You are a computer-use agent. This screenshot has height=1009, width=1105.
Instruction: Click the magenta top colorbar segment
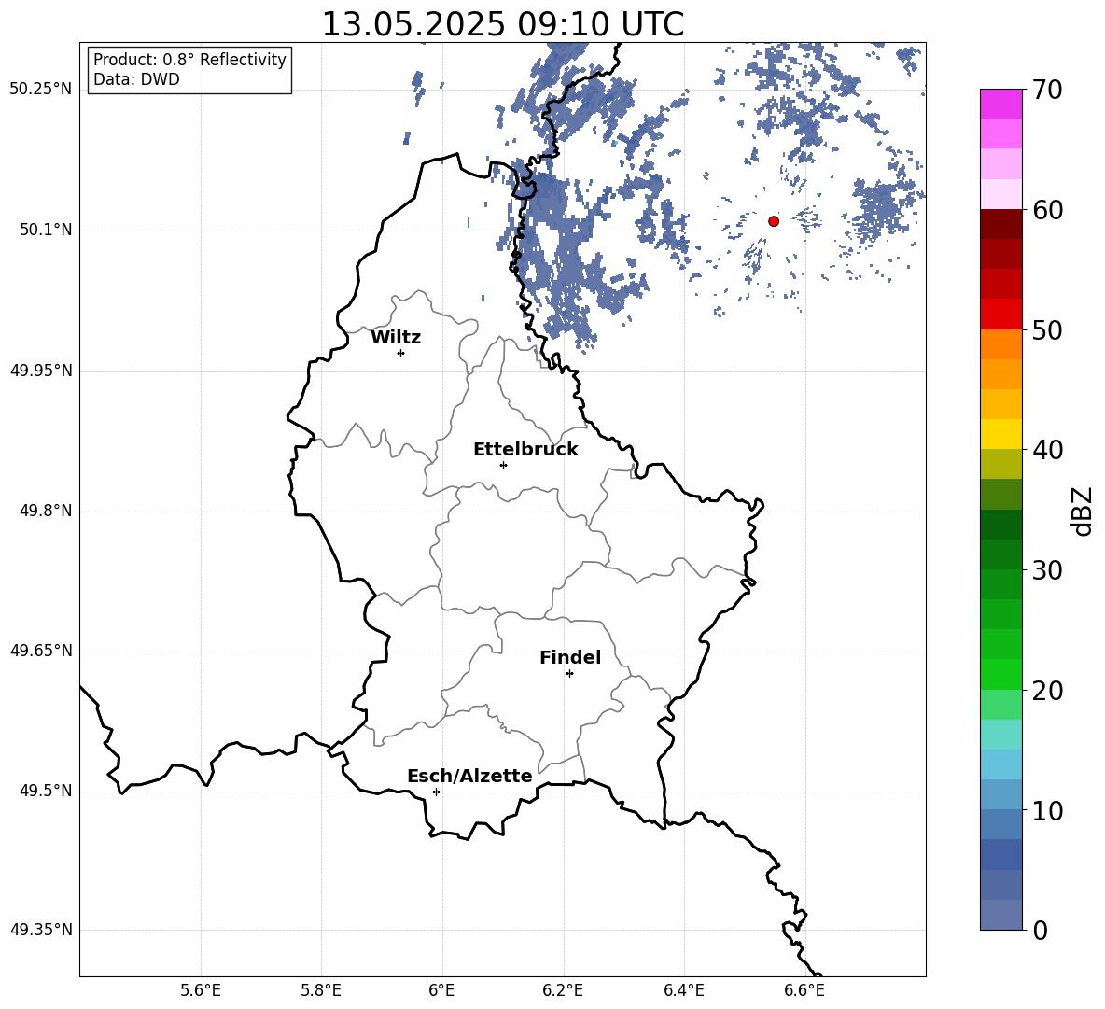coord(1001,104)
